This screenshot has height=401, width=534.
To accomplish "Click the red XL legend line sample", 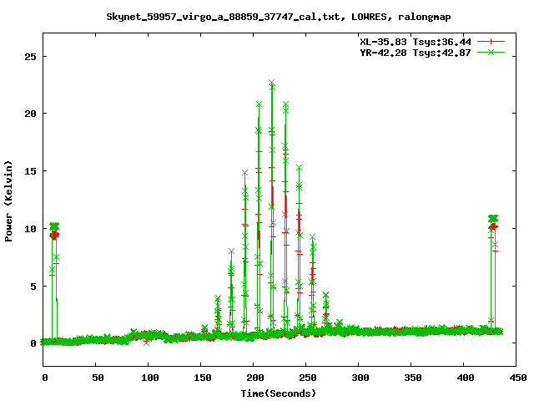I will coord(491,42).
